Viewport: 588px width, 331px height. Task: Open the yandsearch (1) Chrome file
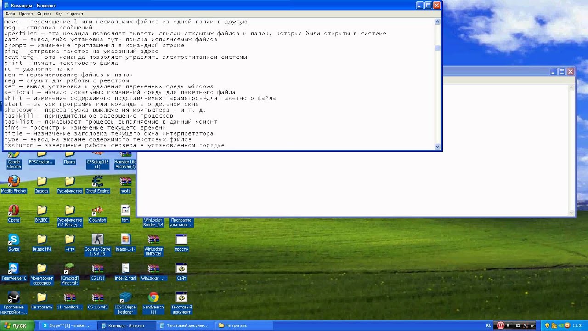pyautogui.click(x=153, y=302)
